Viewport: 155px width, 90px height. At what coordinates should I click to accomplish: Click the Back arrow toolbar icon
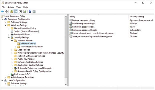click(2, 11)
